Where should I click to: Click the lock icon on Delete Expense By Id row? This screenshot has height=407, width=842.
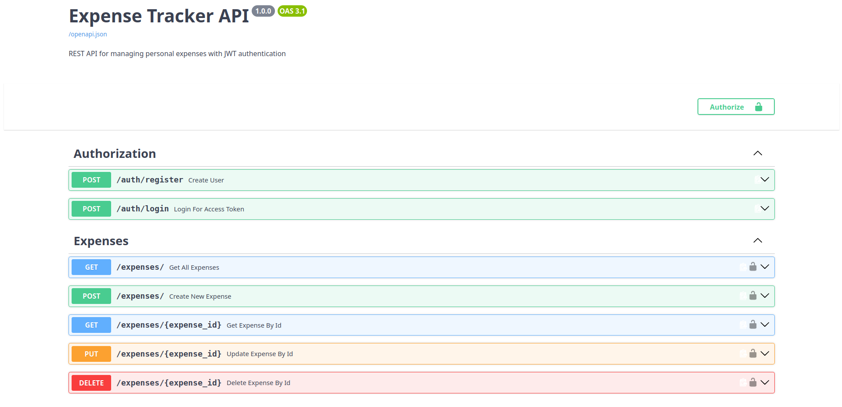click(753, 382)
